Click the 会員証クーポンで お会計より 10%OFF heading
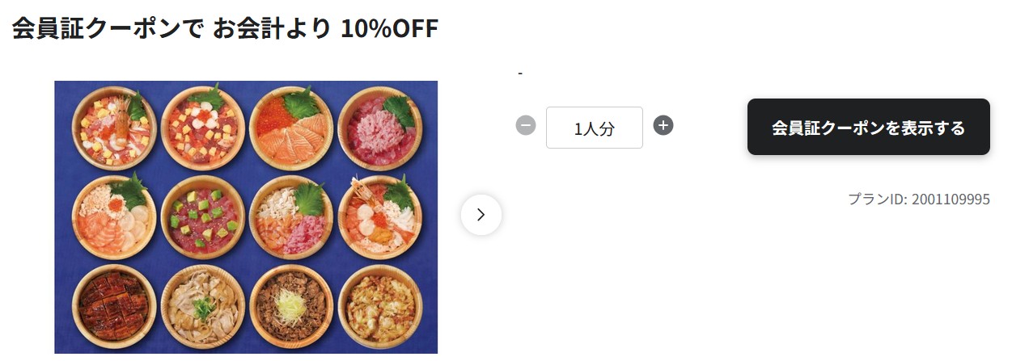The image size is (1012, 361). (x=225, y=29)
